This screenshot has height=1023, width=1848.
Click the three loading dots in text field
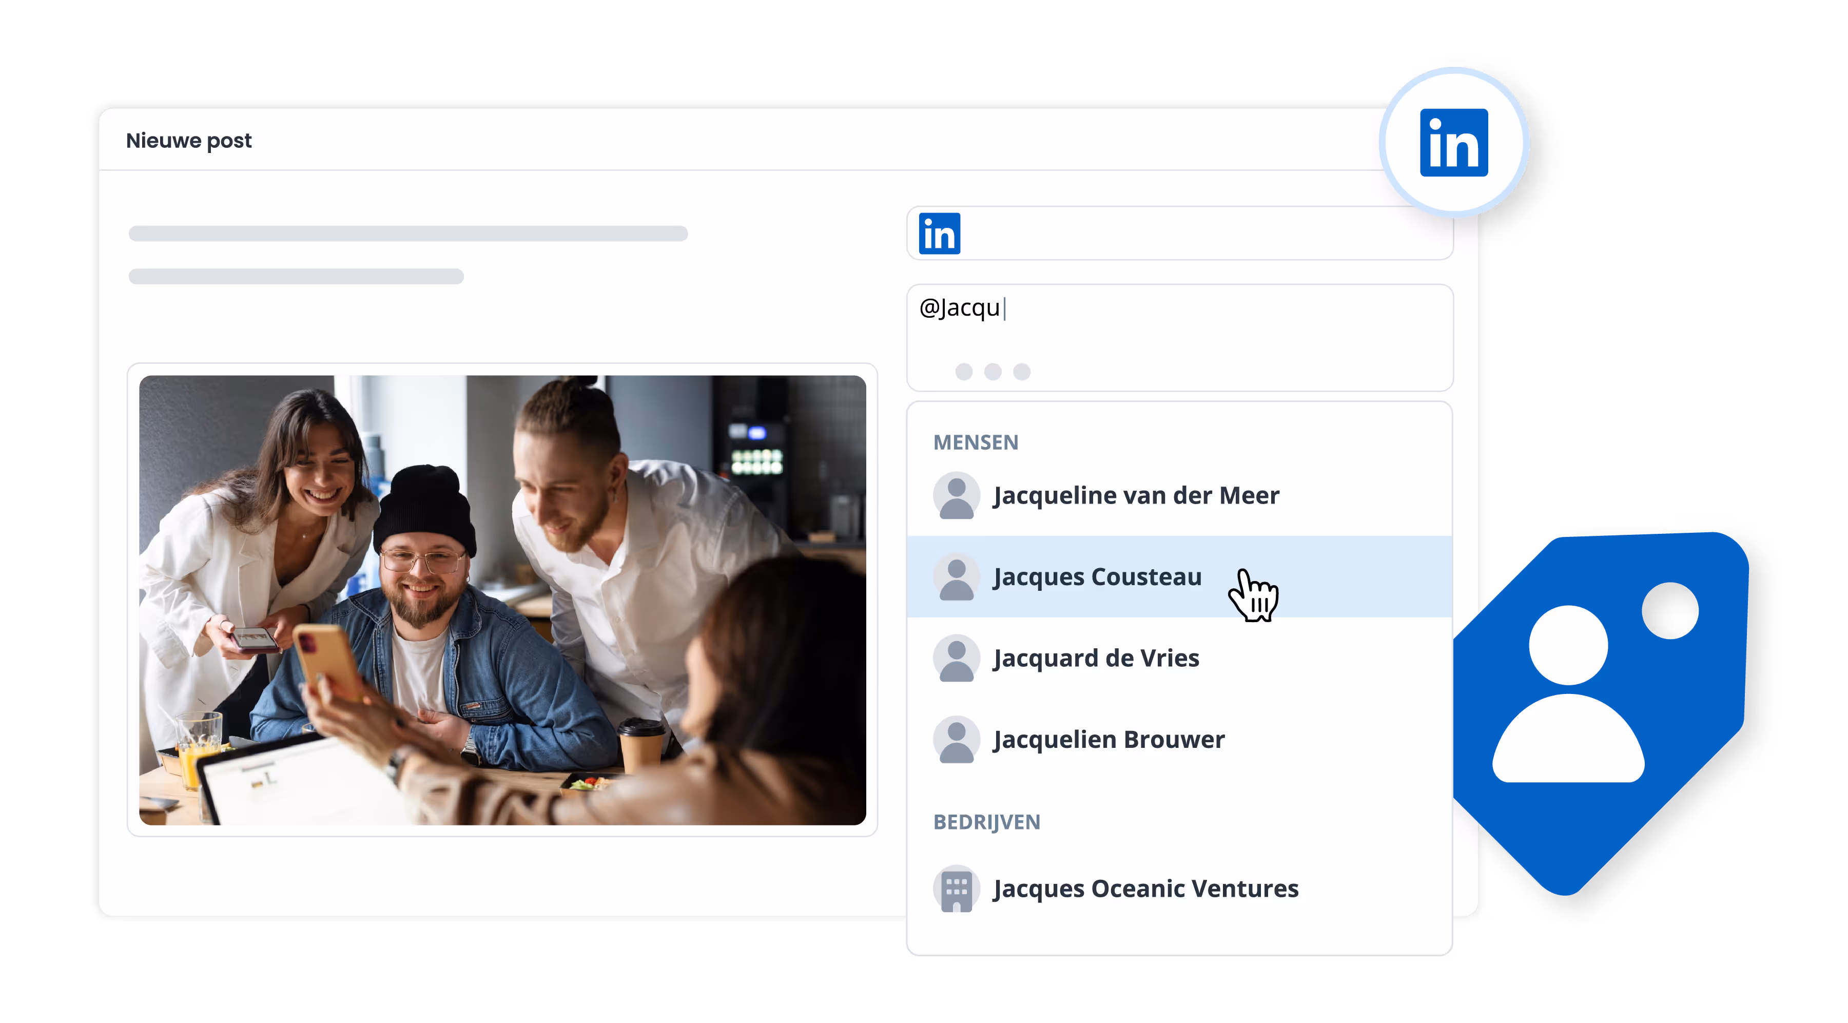click(993, 372)
